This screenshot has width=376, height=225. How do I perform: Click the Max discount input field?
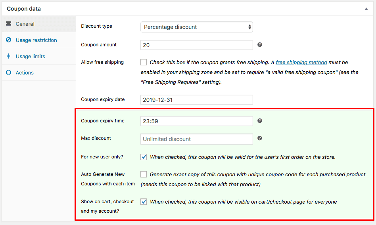click(x=197, y=139)
